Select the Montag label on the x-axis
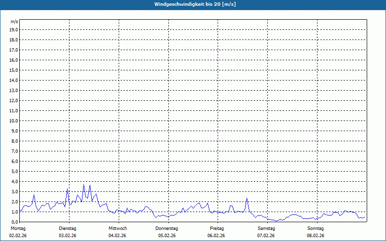386x241 pixels. point(17,228)
